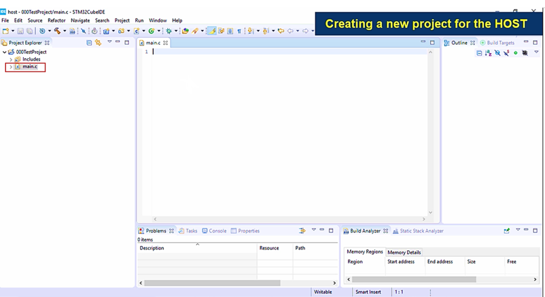Collapse the 000TestProject tree node

(x=4, y=52)
